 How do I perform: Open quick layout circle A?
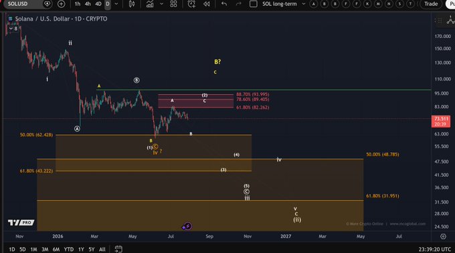tap(313, 4)
